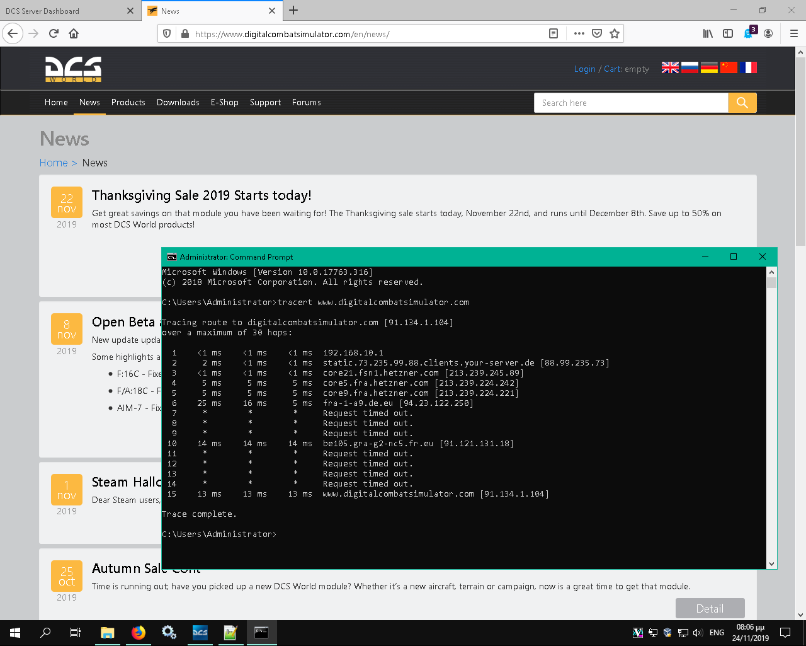Screen dimensions: 806x646
Task: Open the Firefox hamburger menu
Action: tap(793, 33)
